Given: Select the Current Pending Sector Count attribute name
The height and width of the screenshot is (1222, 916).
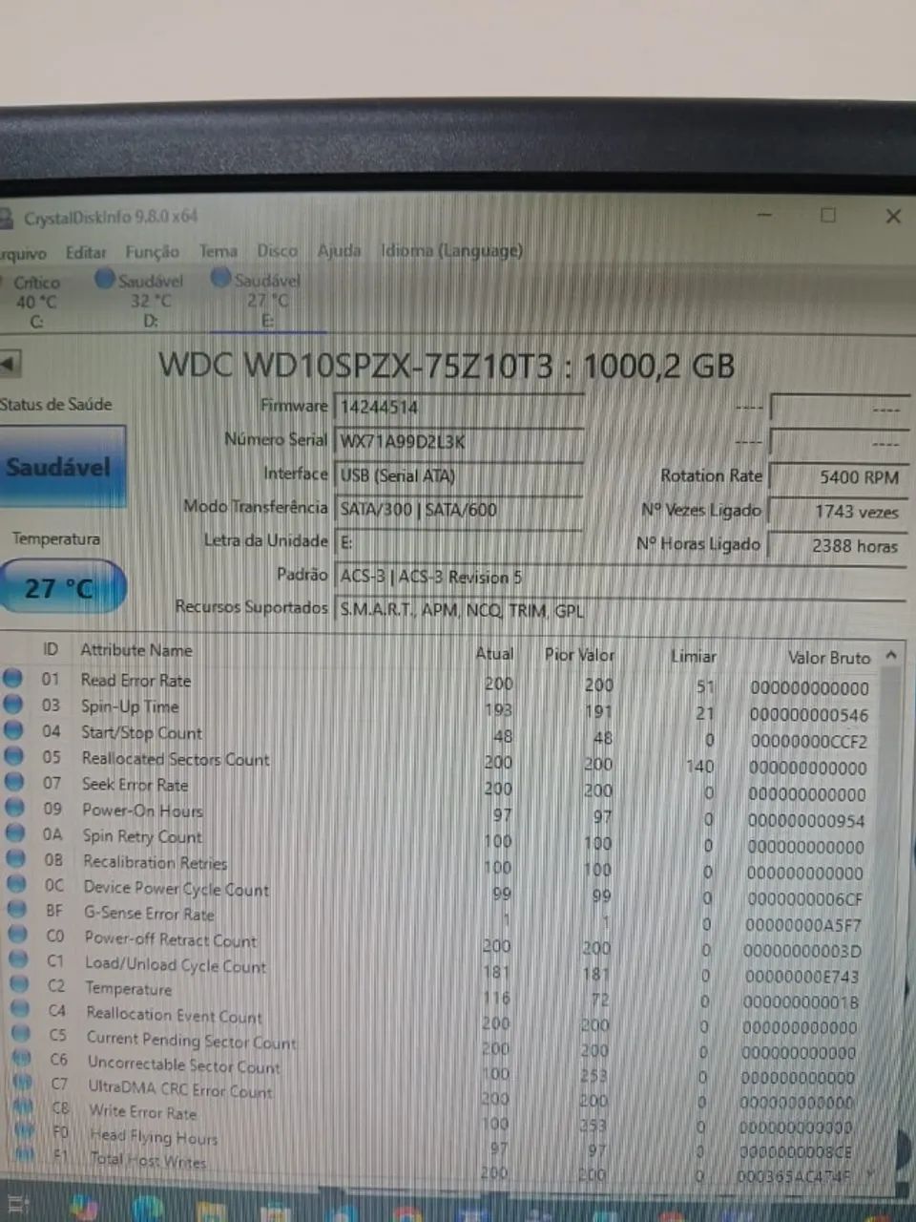Looking at the screenshot, I should (x=192, y=1040).
